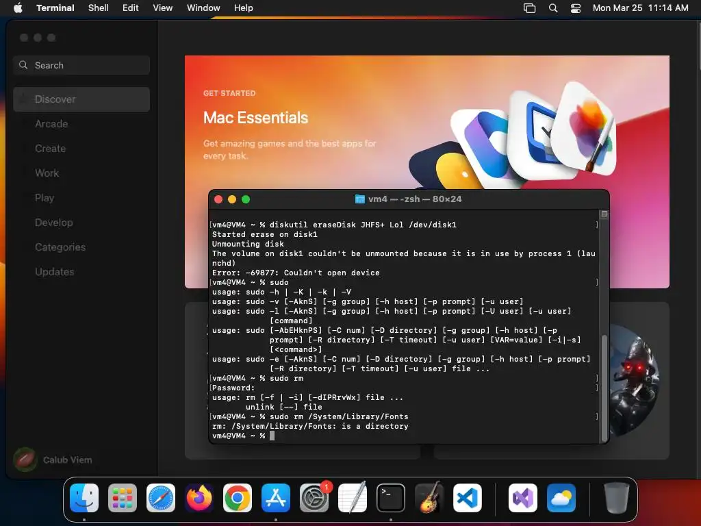This screenshot has width=701, height=526.
Task: Open the Window menu
Action: (x=203, y=8)
